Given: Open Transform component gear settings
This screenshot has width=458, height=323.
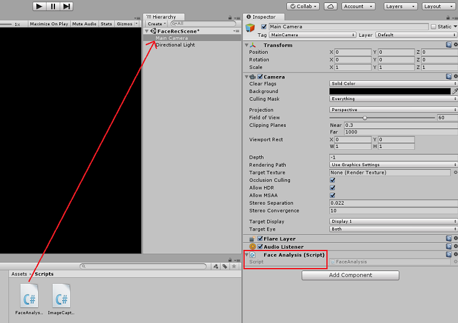Looking at the screenshot, I should 456,45.
